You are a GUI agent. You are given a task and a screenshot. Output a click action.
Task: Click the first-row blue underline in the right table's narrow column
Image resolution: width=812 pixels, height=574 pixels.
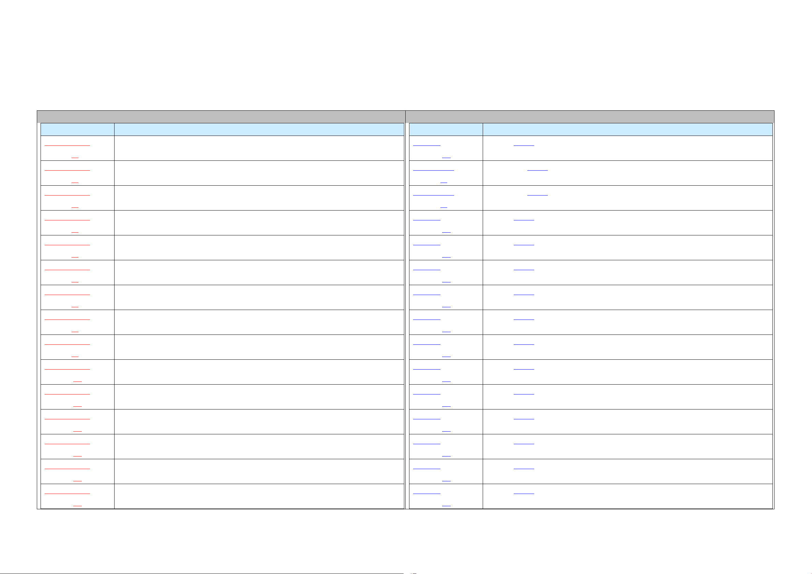(426, 145)
